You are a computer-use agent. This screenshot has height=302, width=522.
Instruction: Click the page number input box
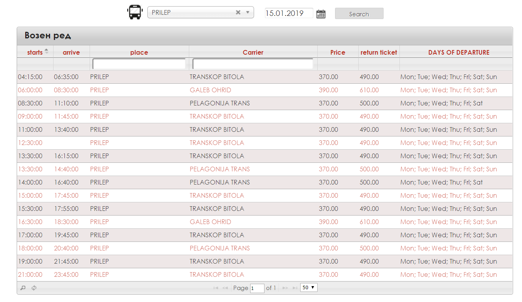coord(257,288)
